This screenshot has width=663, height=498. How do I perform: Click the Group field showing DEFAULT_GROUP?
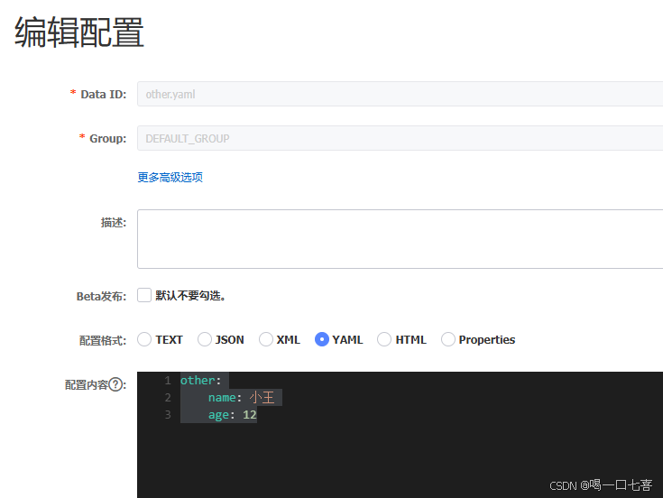[x=400, y=138]
